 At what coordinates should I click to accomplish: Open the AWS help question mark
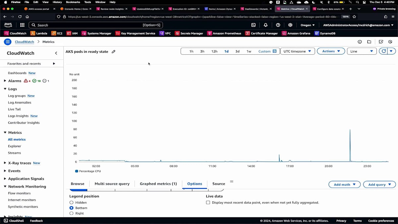coord(278,25)
